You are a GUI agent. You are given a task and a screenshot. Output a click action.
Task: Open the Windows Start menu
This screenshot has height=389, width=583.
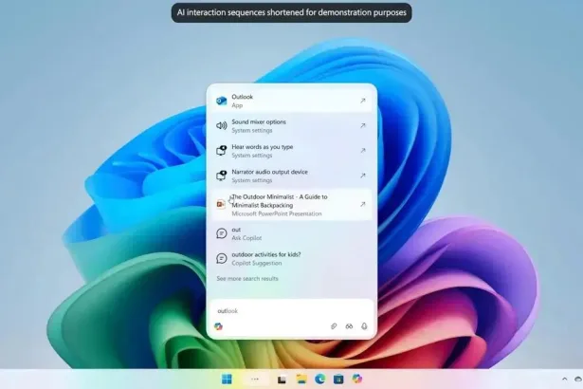227,380
